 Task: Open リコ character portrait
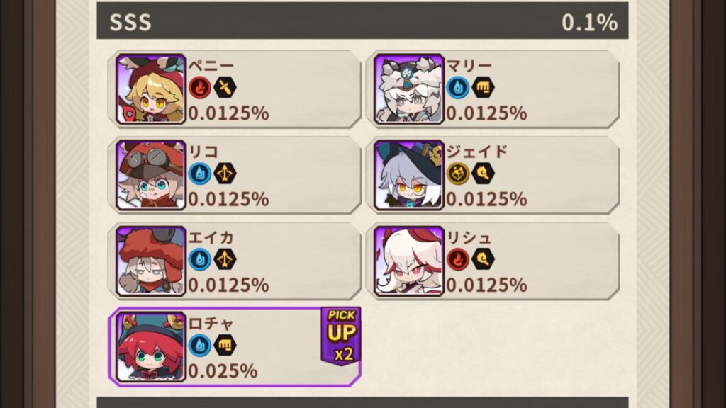point(151,176)
